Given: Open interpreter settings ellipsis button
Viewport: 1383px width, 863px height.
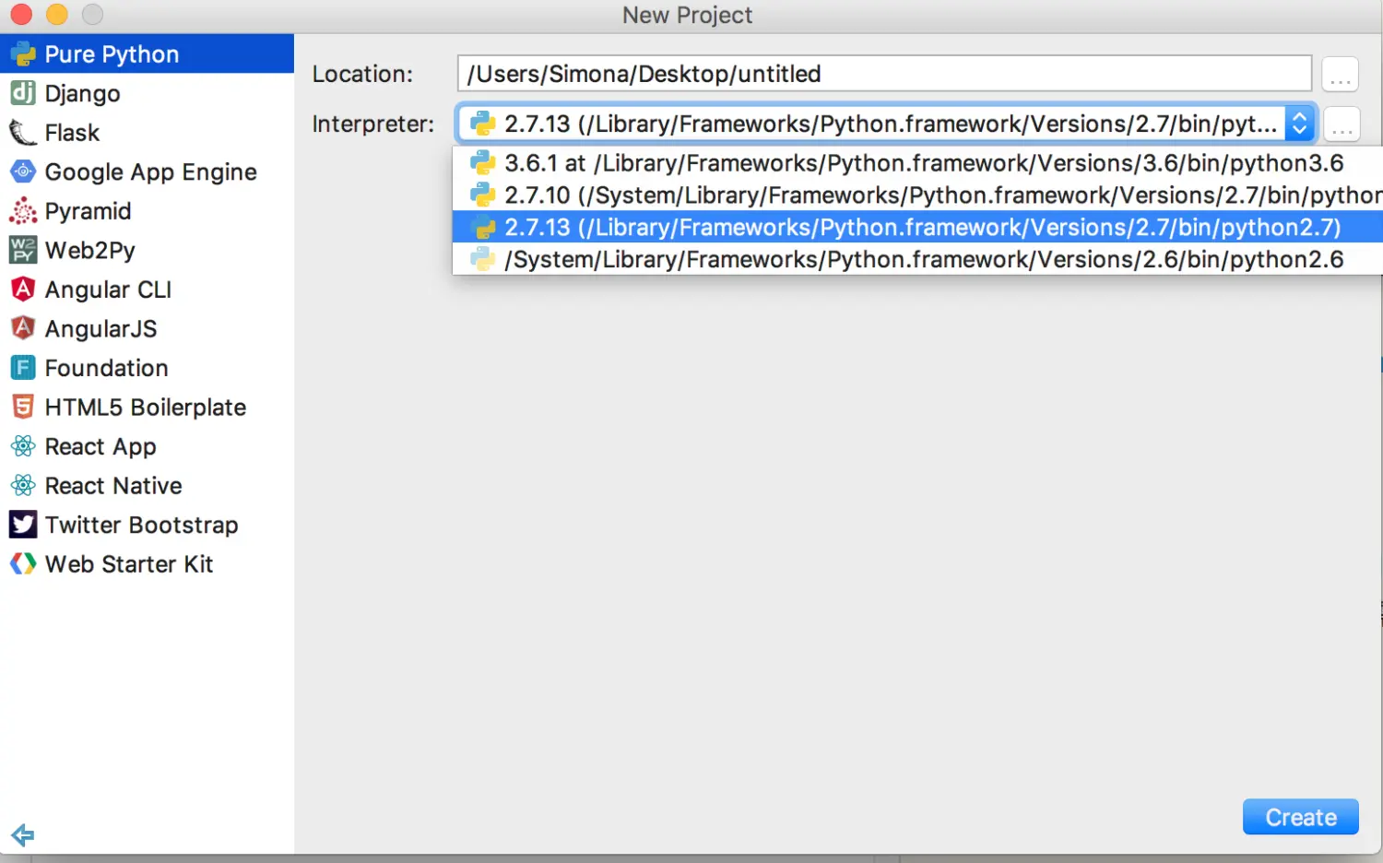Looking at the screenshot, I should [x=1342, y=124].
